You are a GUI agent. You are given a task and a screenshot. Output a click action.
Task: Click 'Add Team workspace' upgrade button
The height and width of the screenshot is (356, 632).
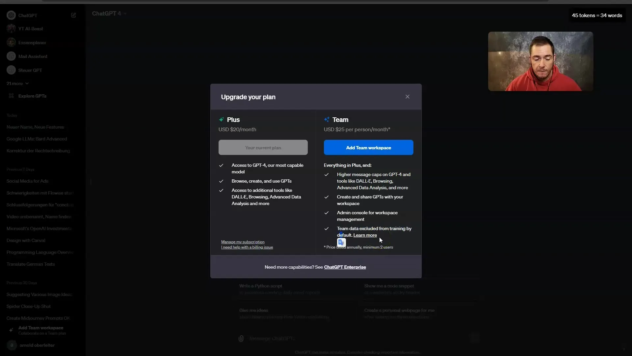point(369,147)
